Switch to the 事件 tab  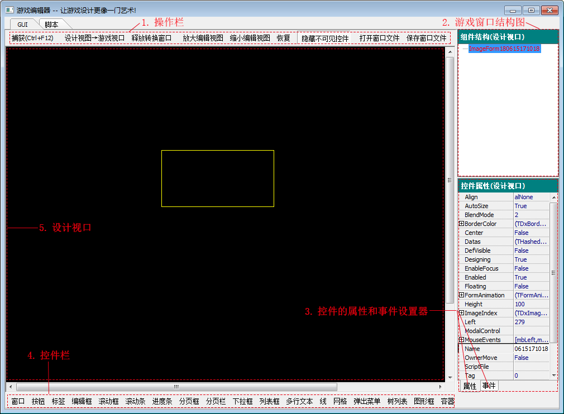point(489,386)
